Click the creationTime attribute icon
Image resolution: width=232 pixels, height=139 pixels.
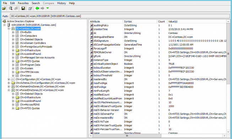[92, 29]
